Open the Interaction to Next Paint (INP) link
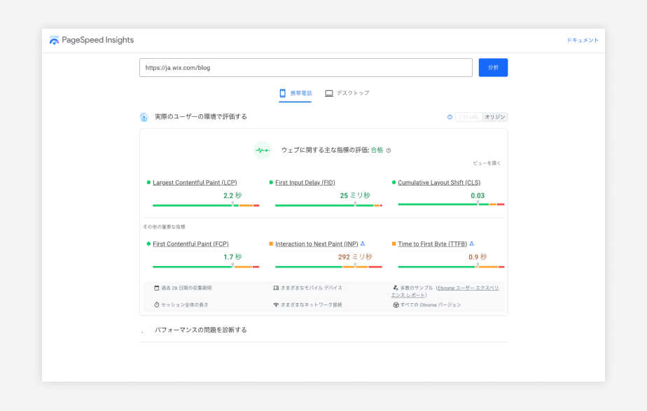This screenshot has height=411, width=647. (x=316, y=244)
